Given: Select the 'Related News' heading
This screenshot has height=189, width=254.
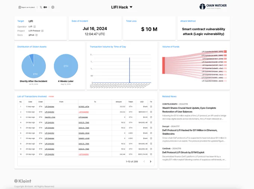Looking at the screenshot, I should (x=169, y=96).
